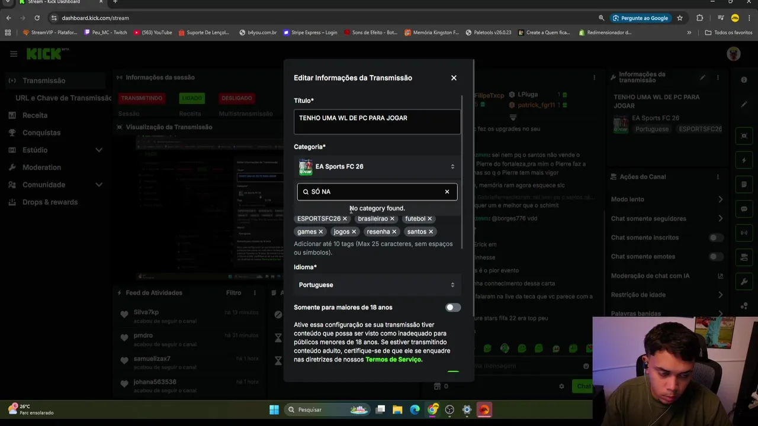
Task: Click the lightning bolt icon in right rail
Action: coord(744,160)
